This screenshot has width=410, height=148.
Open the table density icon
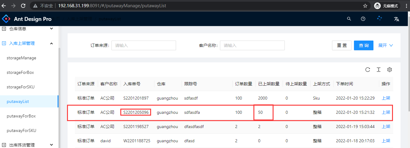[x=379, y=70]
